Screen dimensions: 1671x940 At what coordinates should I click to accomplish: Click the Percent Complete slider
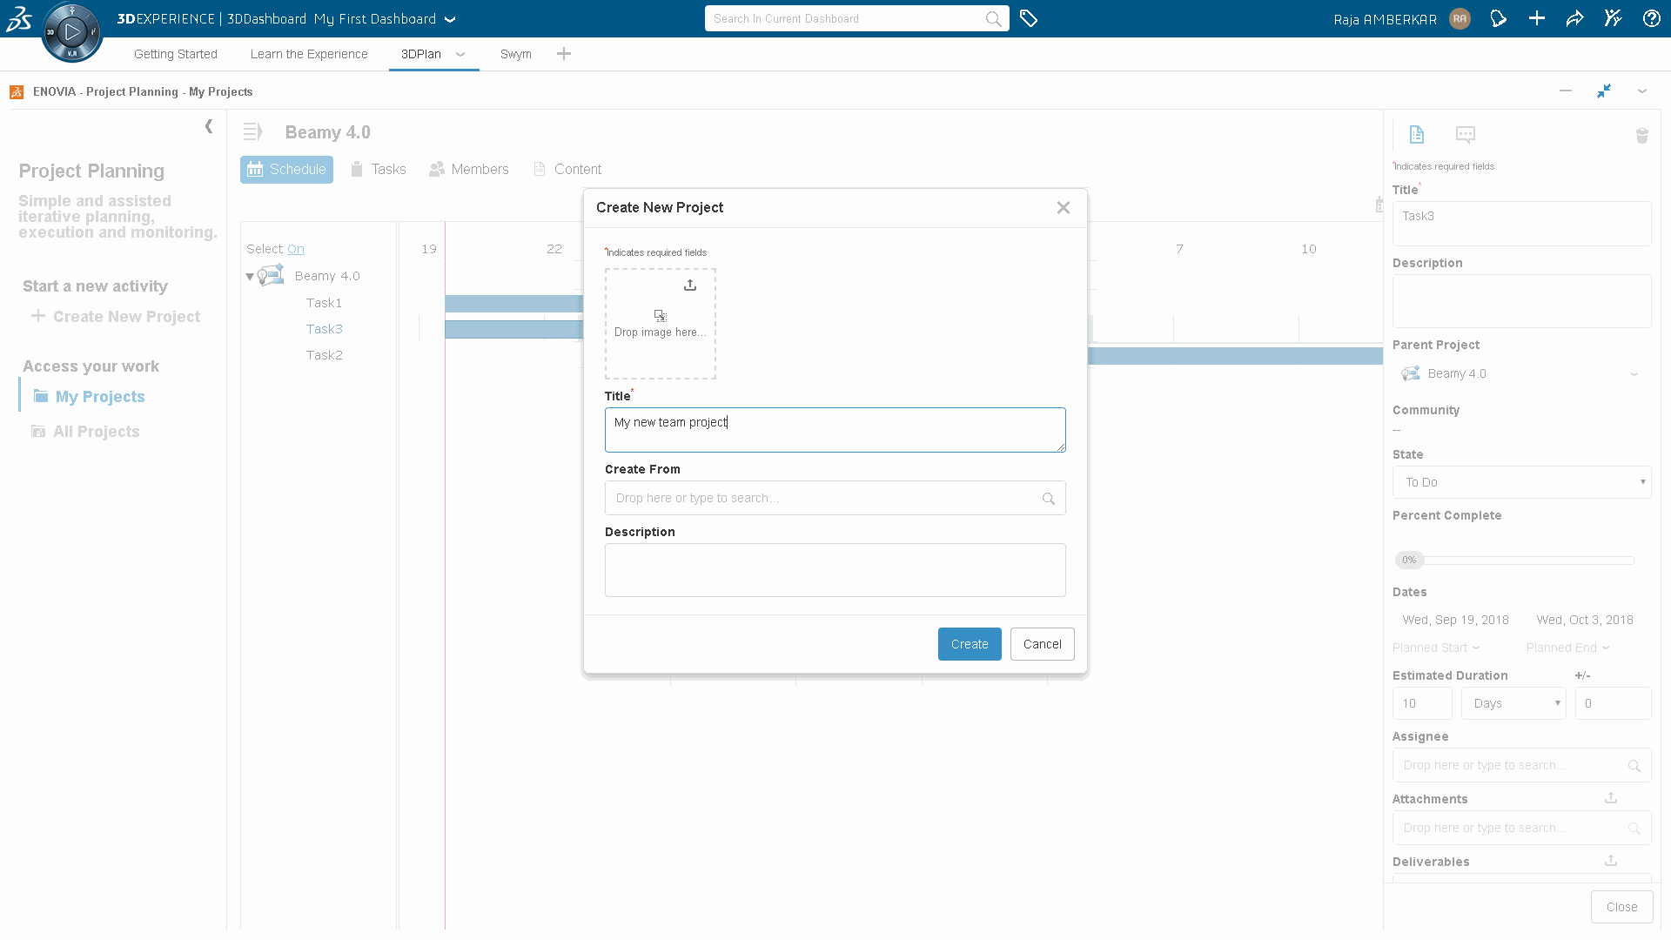point(1410,560)
